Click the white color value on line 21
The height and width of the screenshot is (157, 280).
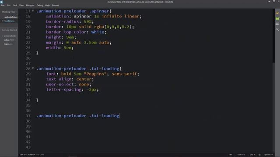[x=98, y=32]
